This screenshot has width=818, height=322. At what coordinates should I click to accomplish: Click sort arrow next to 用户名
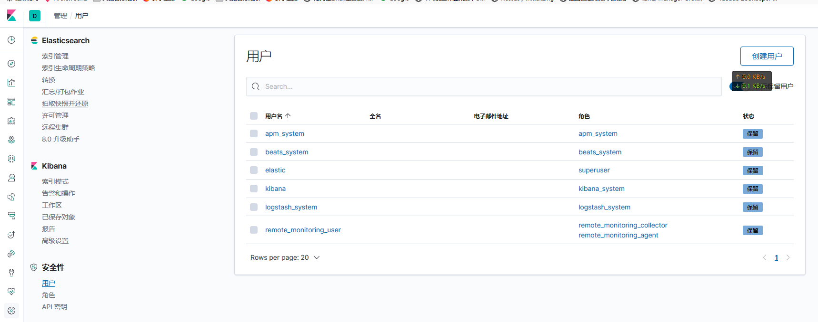(x=288, y=116)
